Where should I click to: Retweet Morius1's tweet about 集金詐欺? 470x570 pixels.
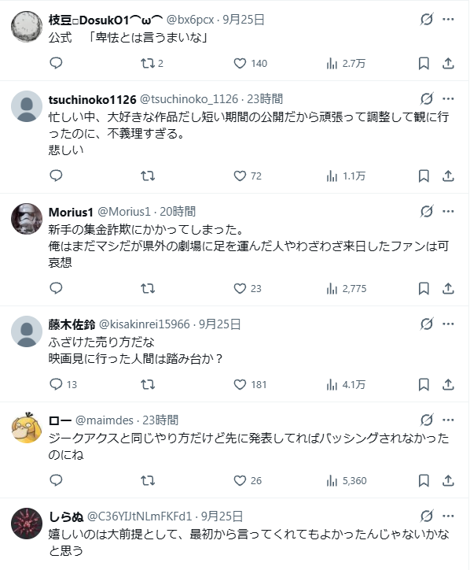[148, 289]
